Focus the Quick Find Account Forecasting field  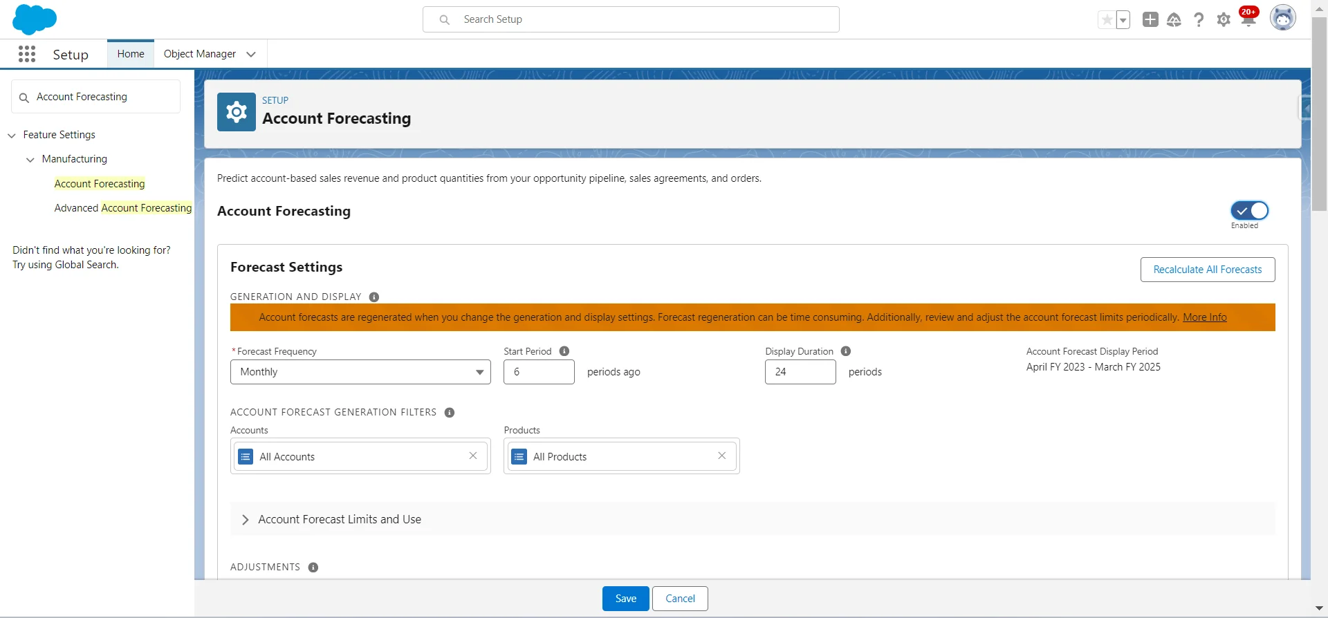pyautogui.click(x=95, y=97)
